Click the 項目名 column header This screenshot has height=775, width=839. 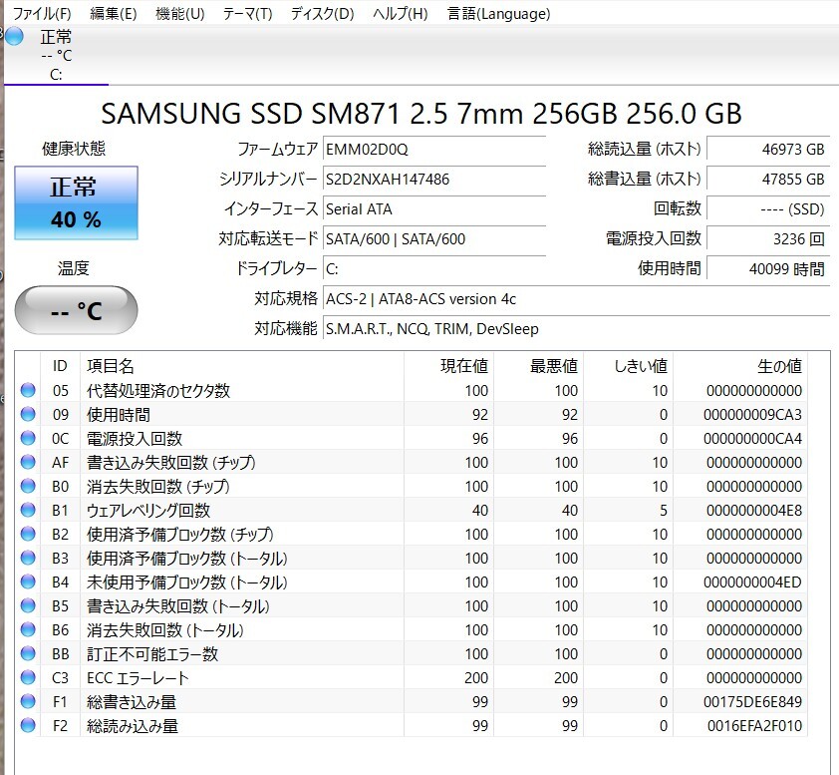tap(242, 366)
